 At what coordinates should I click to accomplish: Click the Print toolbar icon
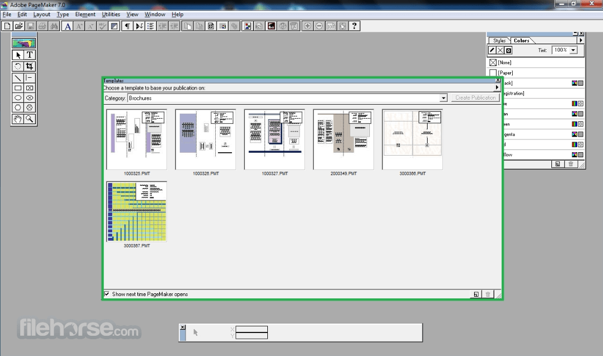coord(42,26)
